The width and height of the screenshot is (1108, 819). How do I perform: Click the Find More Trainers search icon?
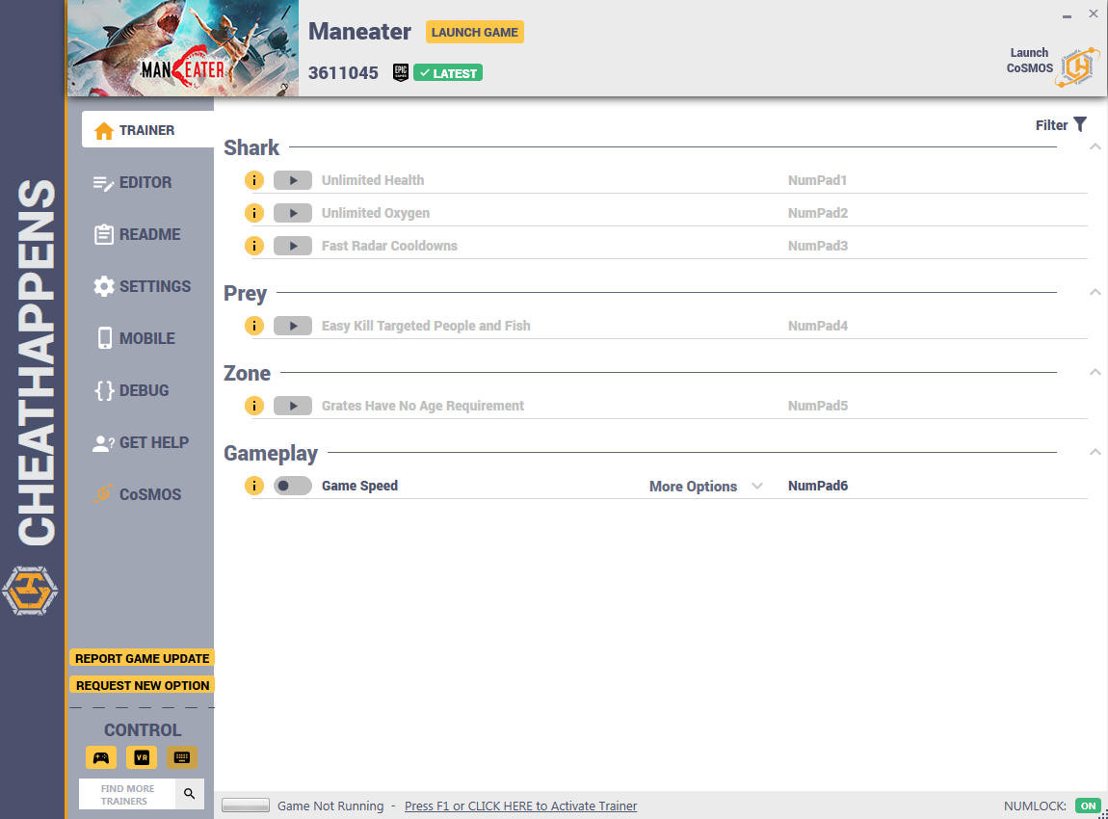[x=190, y=794]
